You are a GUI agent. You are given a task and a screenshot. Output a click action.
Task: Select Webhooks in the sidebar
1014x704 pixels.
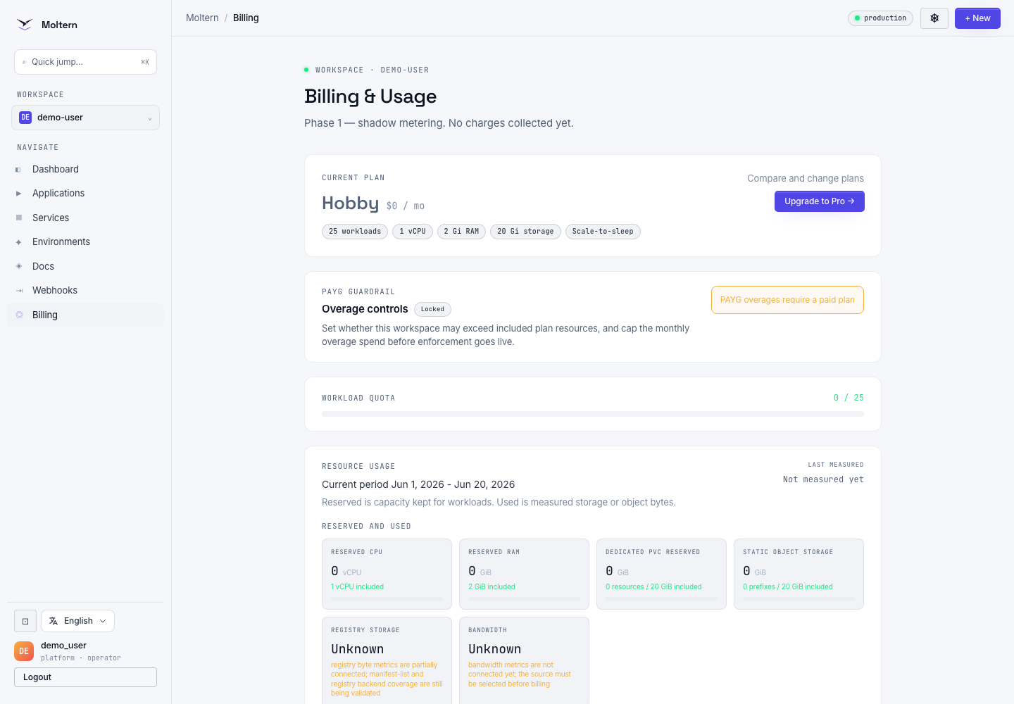coord(85,291)
